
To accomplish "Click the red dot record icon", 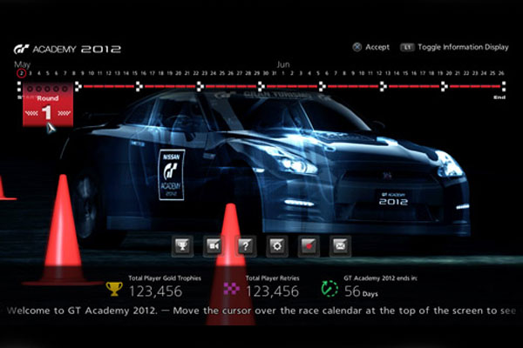I will (x=309, y=245).
